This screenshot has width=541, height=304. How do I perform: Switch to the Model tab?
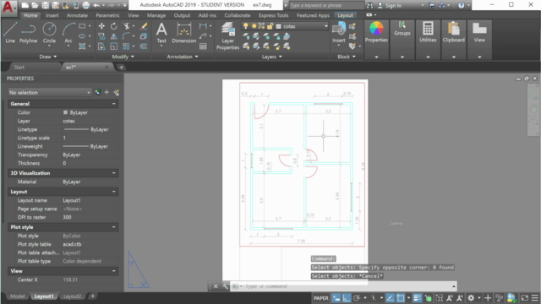coord(17,296)
